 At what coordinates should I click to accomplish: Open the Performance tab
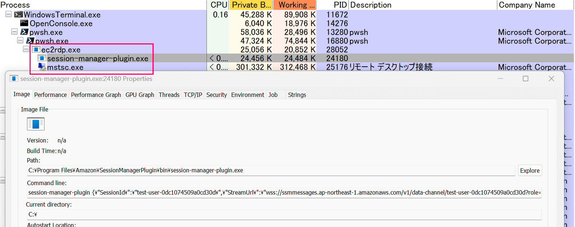(x=50, y=95)
